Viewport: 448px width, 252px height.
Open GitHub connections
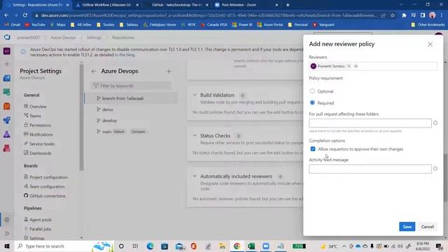[x=47, y=196]
